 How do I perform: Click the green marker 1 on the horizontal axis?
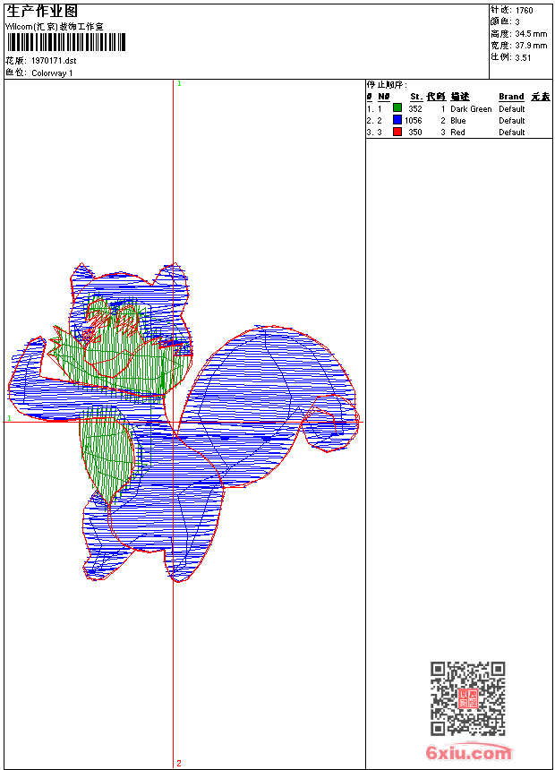pyautogui.click(x=9, y=418)
